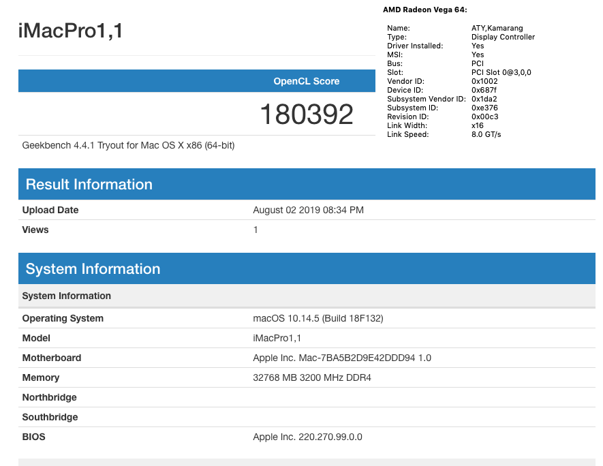The image size is (603, 466).
Task: Select the PCI Slot 0@3,0,0 value
Action: (x=501, y=72)
